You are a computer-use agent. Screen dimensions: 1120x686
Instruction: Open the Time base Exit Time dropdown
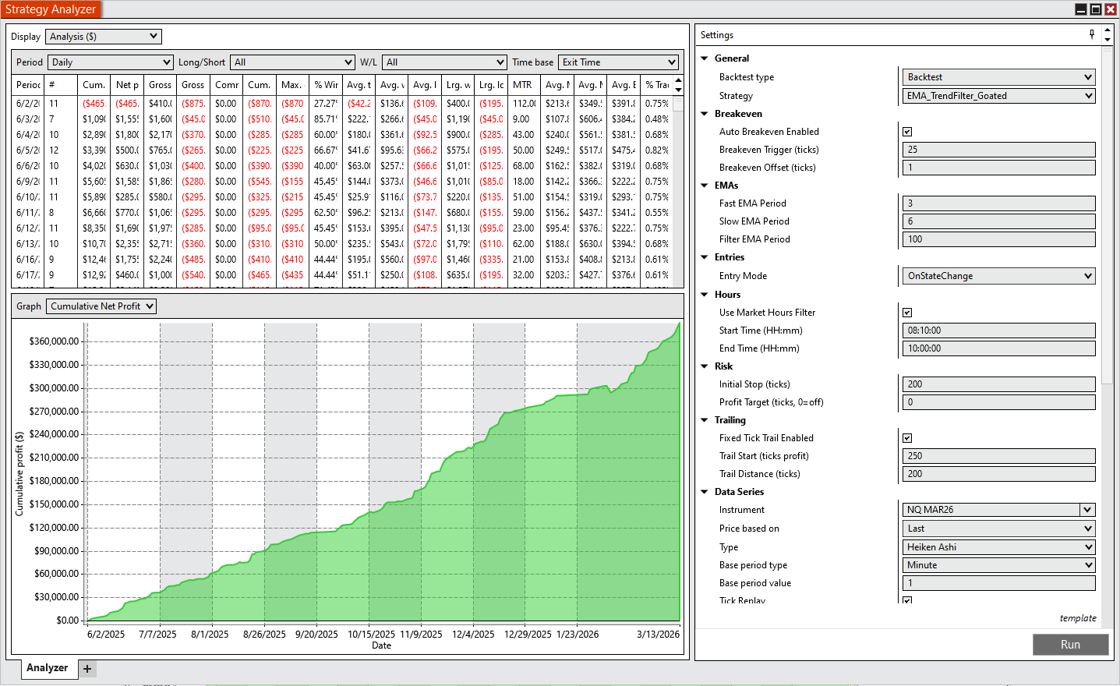[x=619, y=62]
